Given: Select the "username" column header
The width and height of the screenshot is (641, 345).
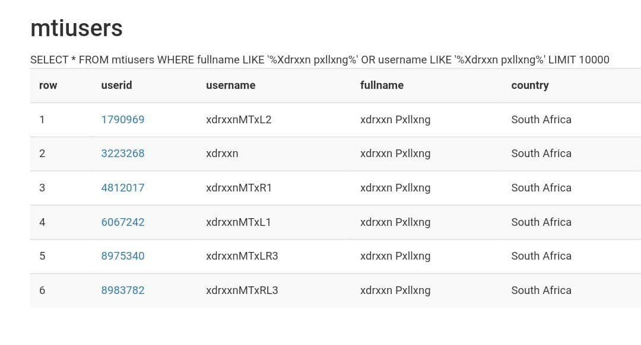Looking at the screenshot, I should click(x=230, y=85).
